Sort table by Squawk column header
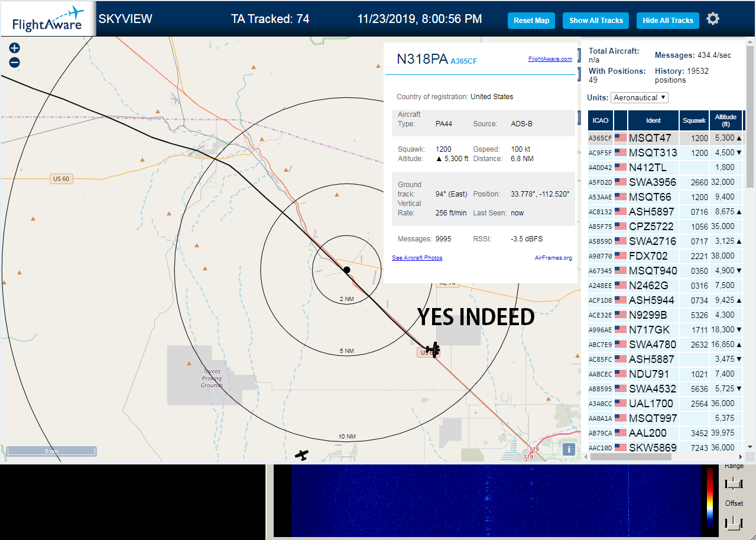The image size is (756, 540). tap(694, 120)
